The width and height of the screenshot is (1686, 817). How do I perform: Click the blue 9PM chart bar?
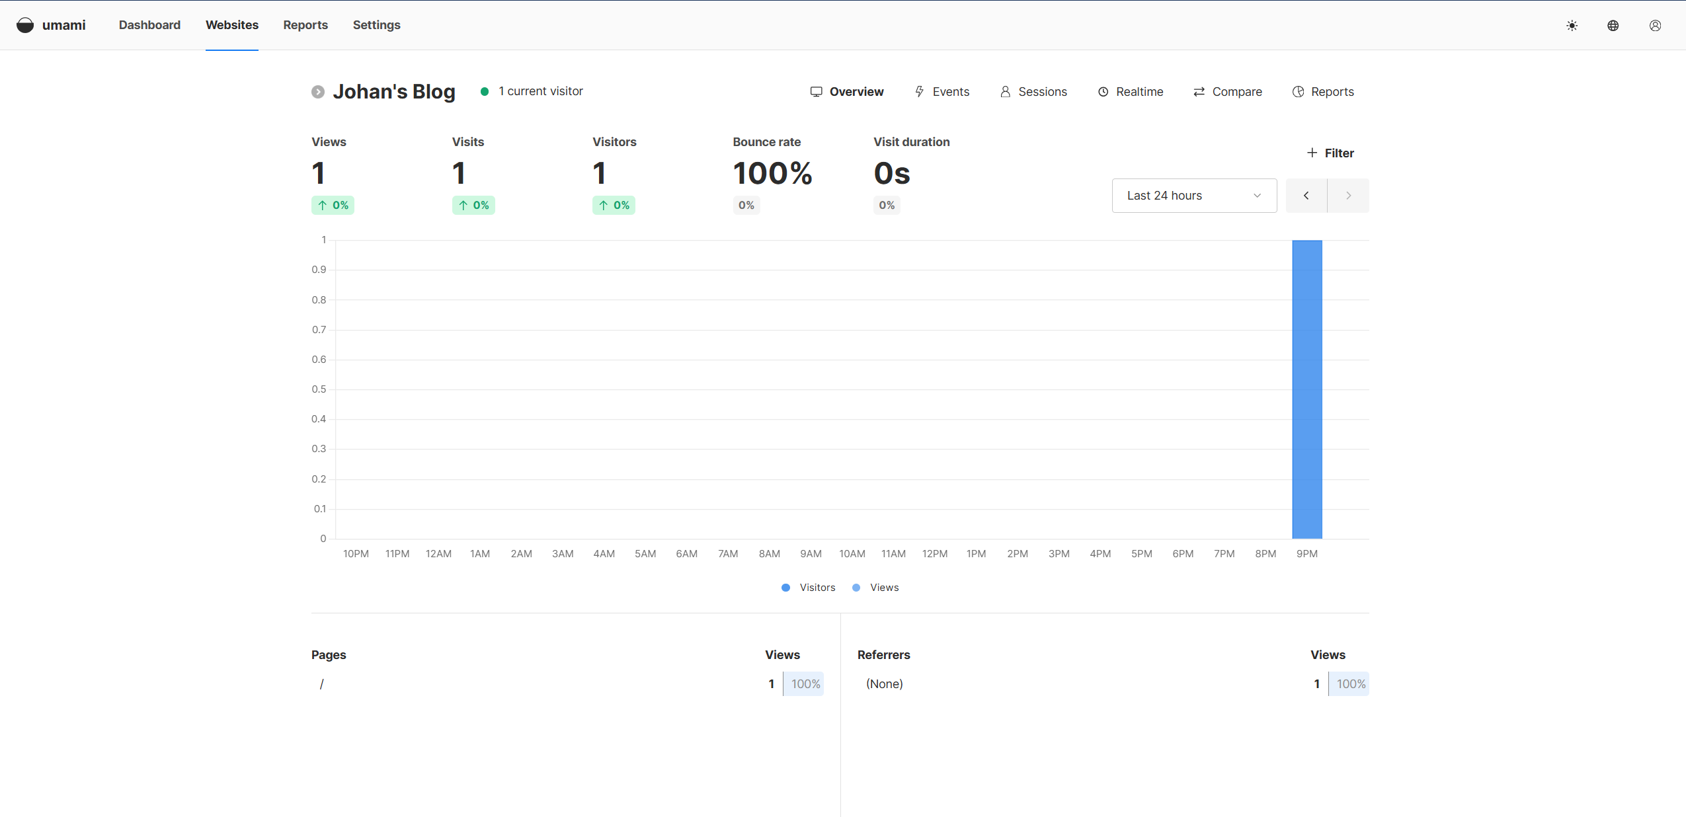point(1306,390)
